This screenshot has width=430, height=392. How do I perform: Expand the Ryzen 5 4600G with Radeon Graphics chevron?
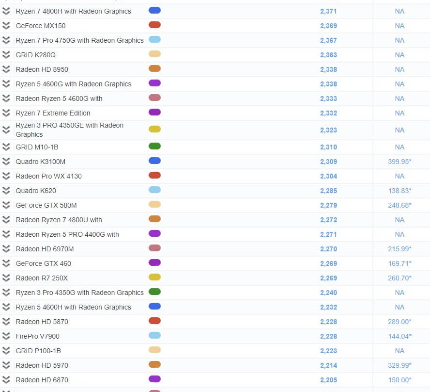click(x=6, y=84)
